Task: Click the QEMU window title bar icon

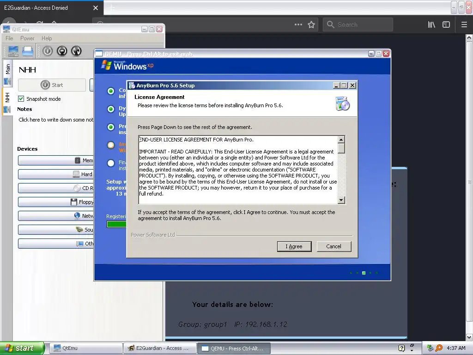Action: pos(99,54)
